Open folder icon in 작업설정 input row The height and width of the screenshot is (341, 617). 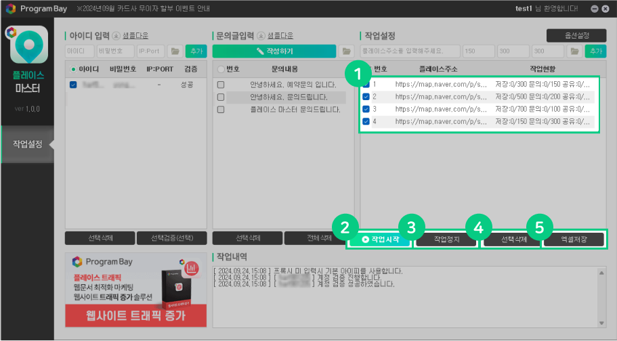[575, 51]
